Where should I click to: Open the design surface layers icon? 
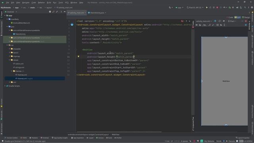tap(215, 21)
